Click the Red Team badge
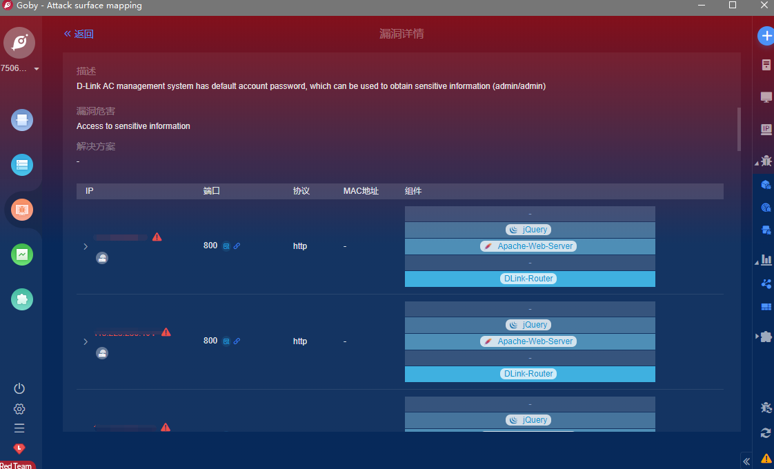The width and height of the screenshot is (774, 469). pyautogui.click(x=17, y=466)
